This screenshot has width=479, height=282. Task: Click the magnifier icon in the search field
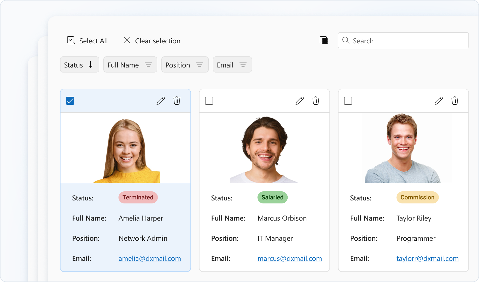tap(346, 41)
